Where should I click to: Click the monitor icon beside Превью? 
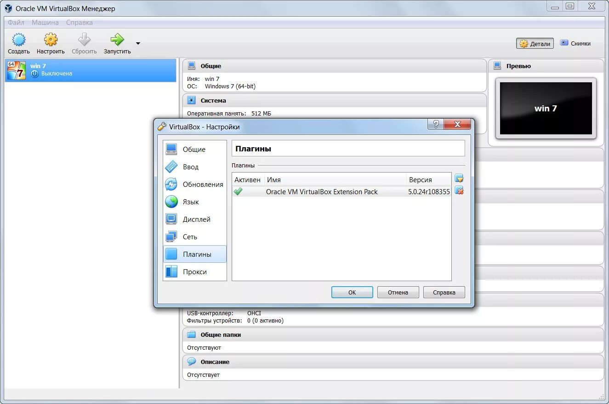pos(497,66)
